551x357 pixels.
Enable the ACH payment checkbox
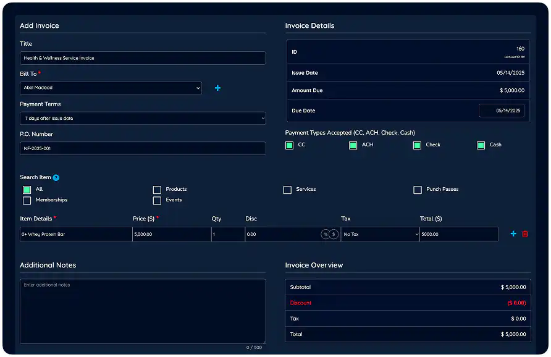tap(353, 145)
